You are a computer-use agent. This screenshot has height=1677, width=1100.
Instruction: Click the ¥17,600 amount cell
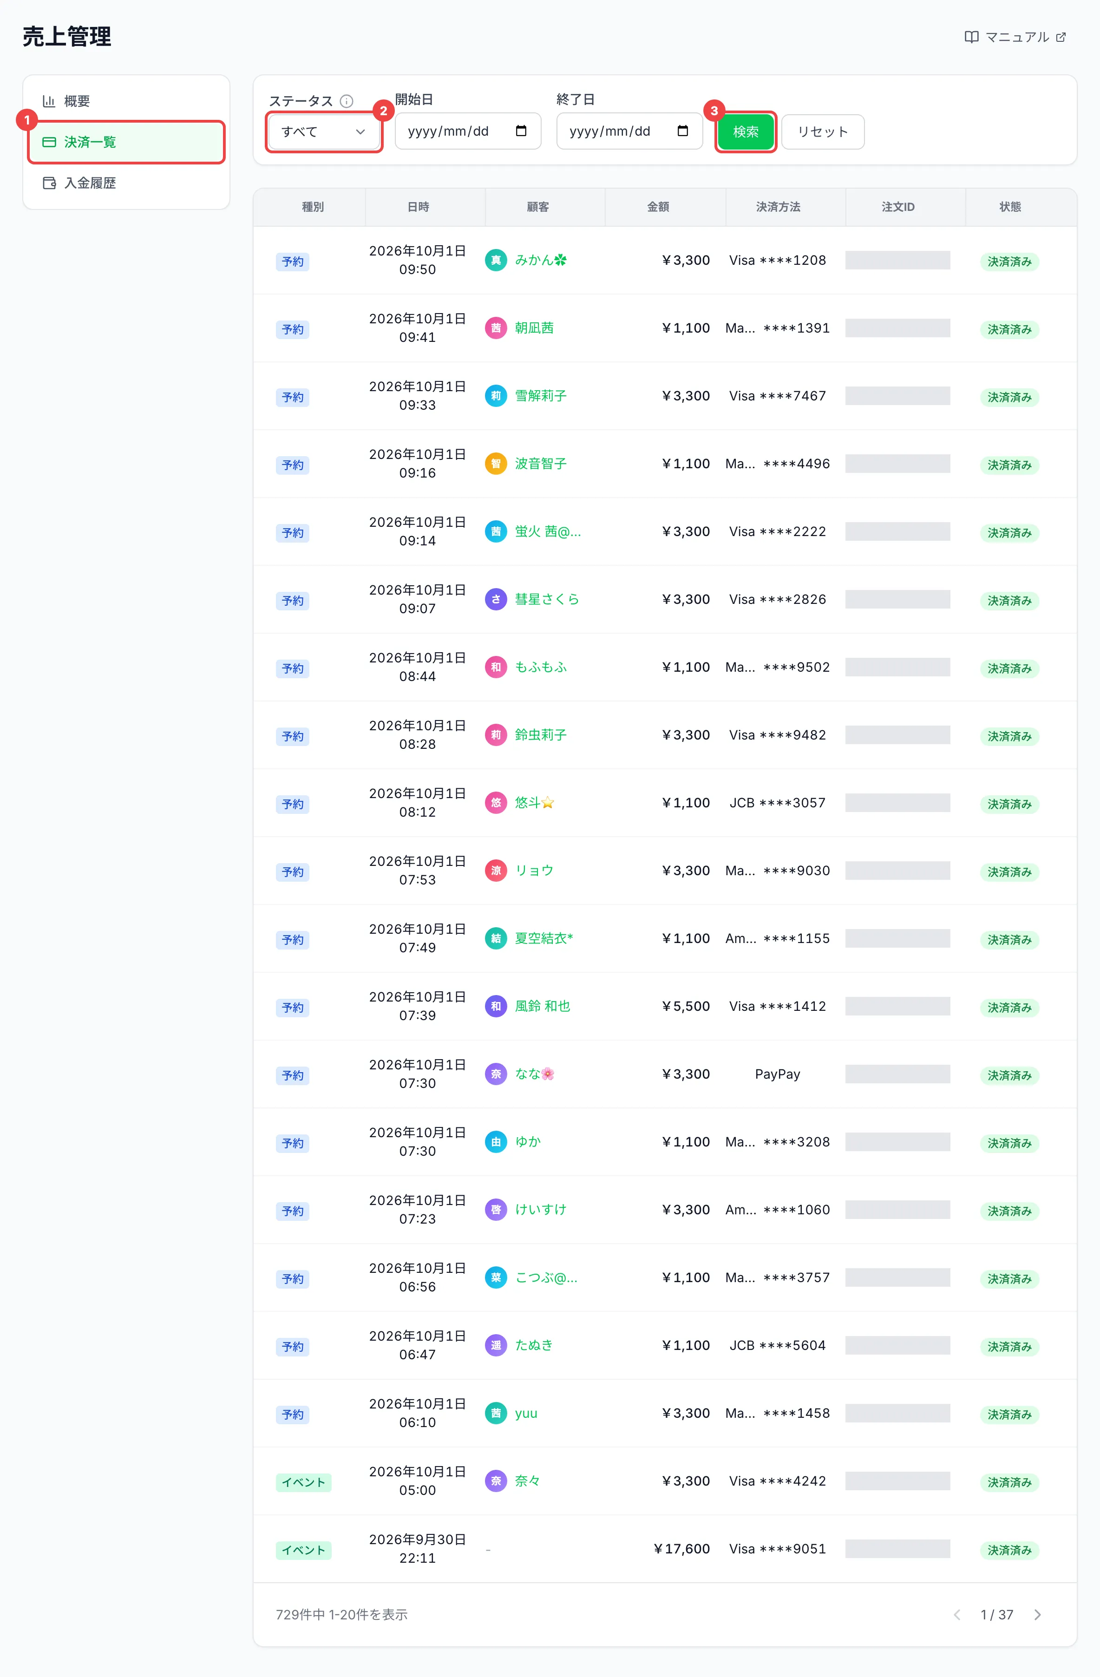click(681, 1549)
